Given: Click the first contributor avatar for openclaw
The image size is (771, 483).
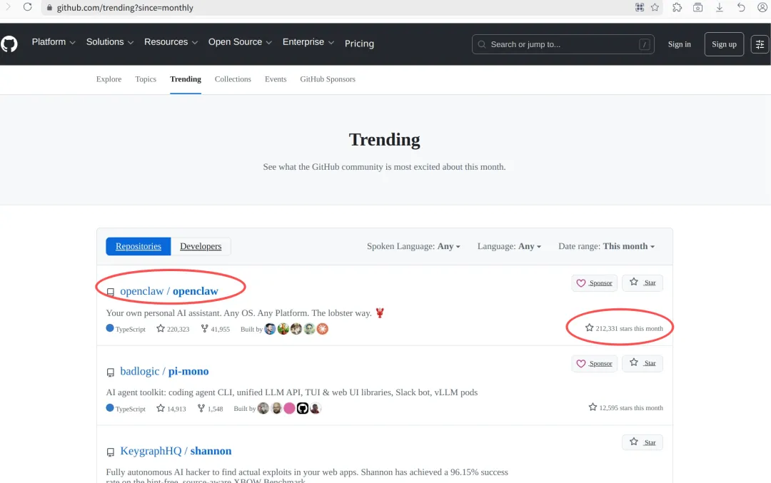Looking at the screenshot, I should 270,329.
